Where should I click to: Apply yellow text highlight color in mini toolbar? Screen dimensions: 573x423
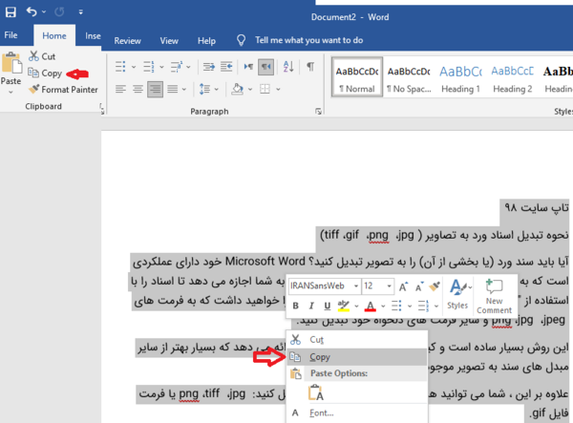point(344,306)
